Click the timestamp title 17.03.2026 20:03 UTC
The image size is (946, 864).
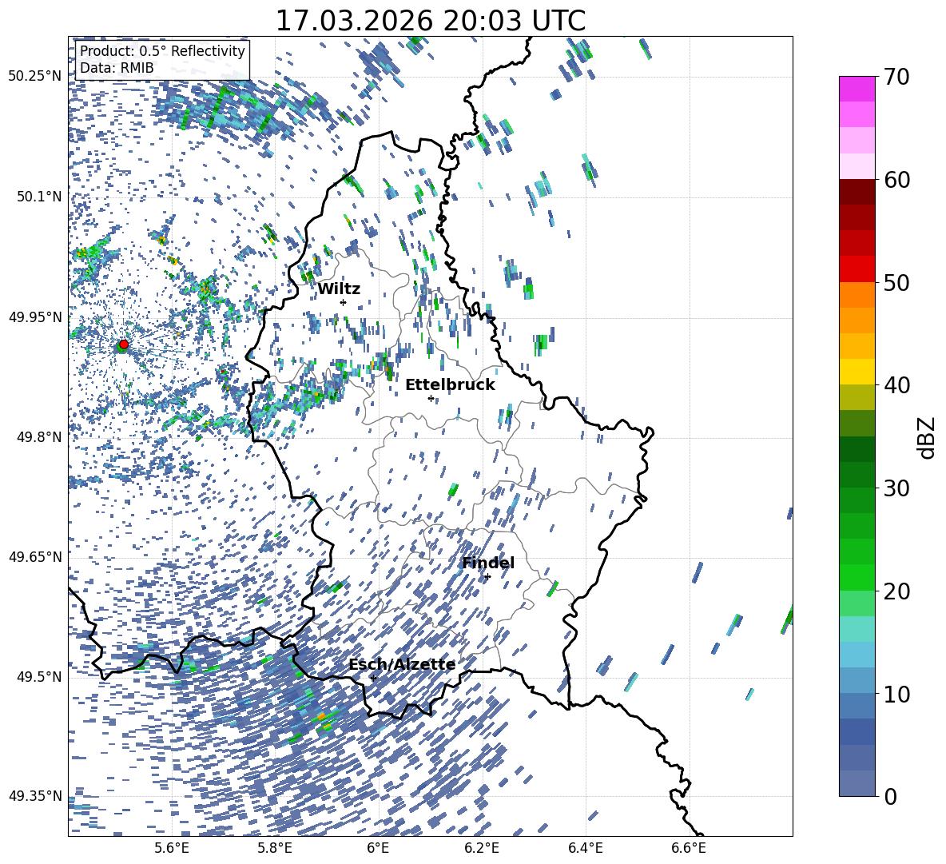[430, 21]
